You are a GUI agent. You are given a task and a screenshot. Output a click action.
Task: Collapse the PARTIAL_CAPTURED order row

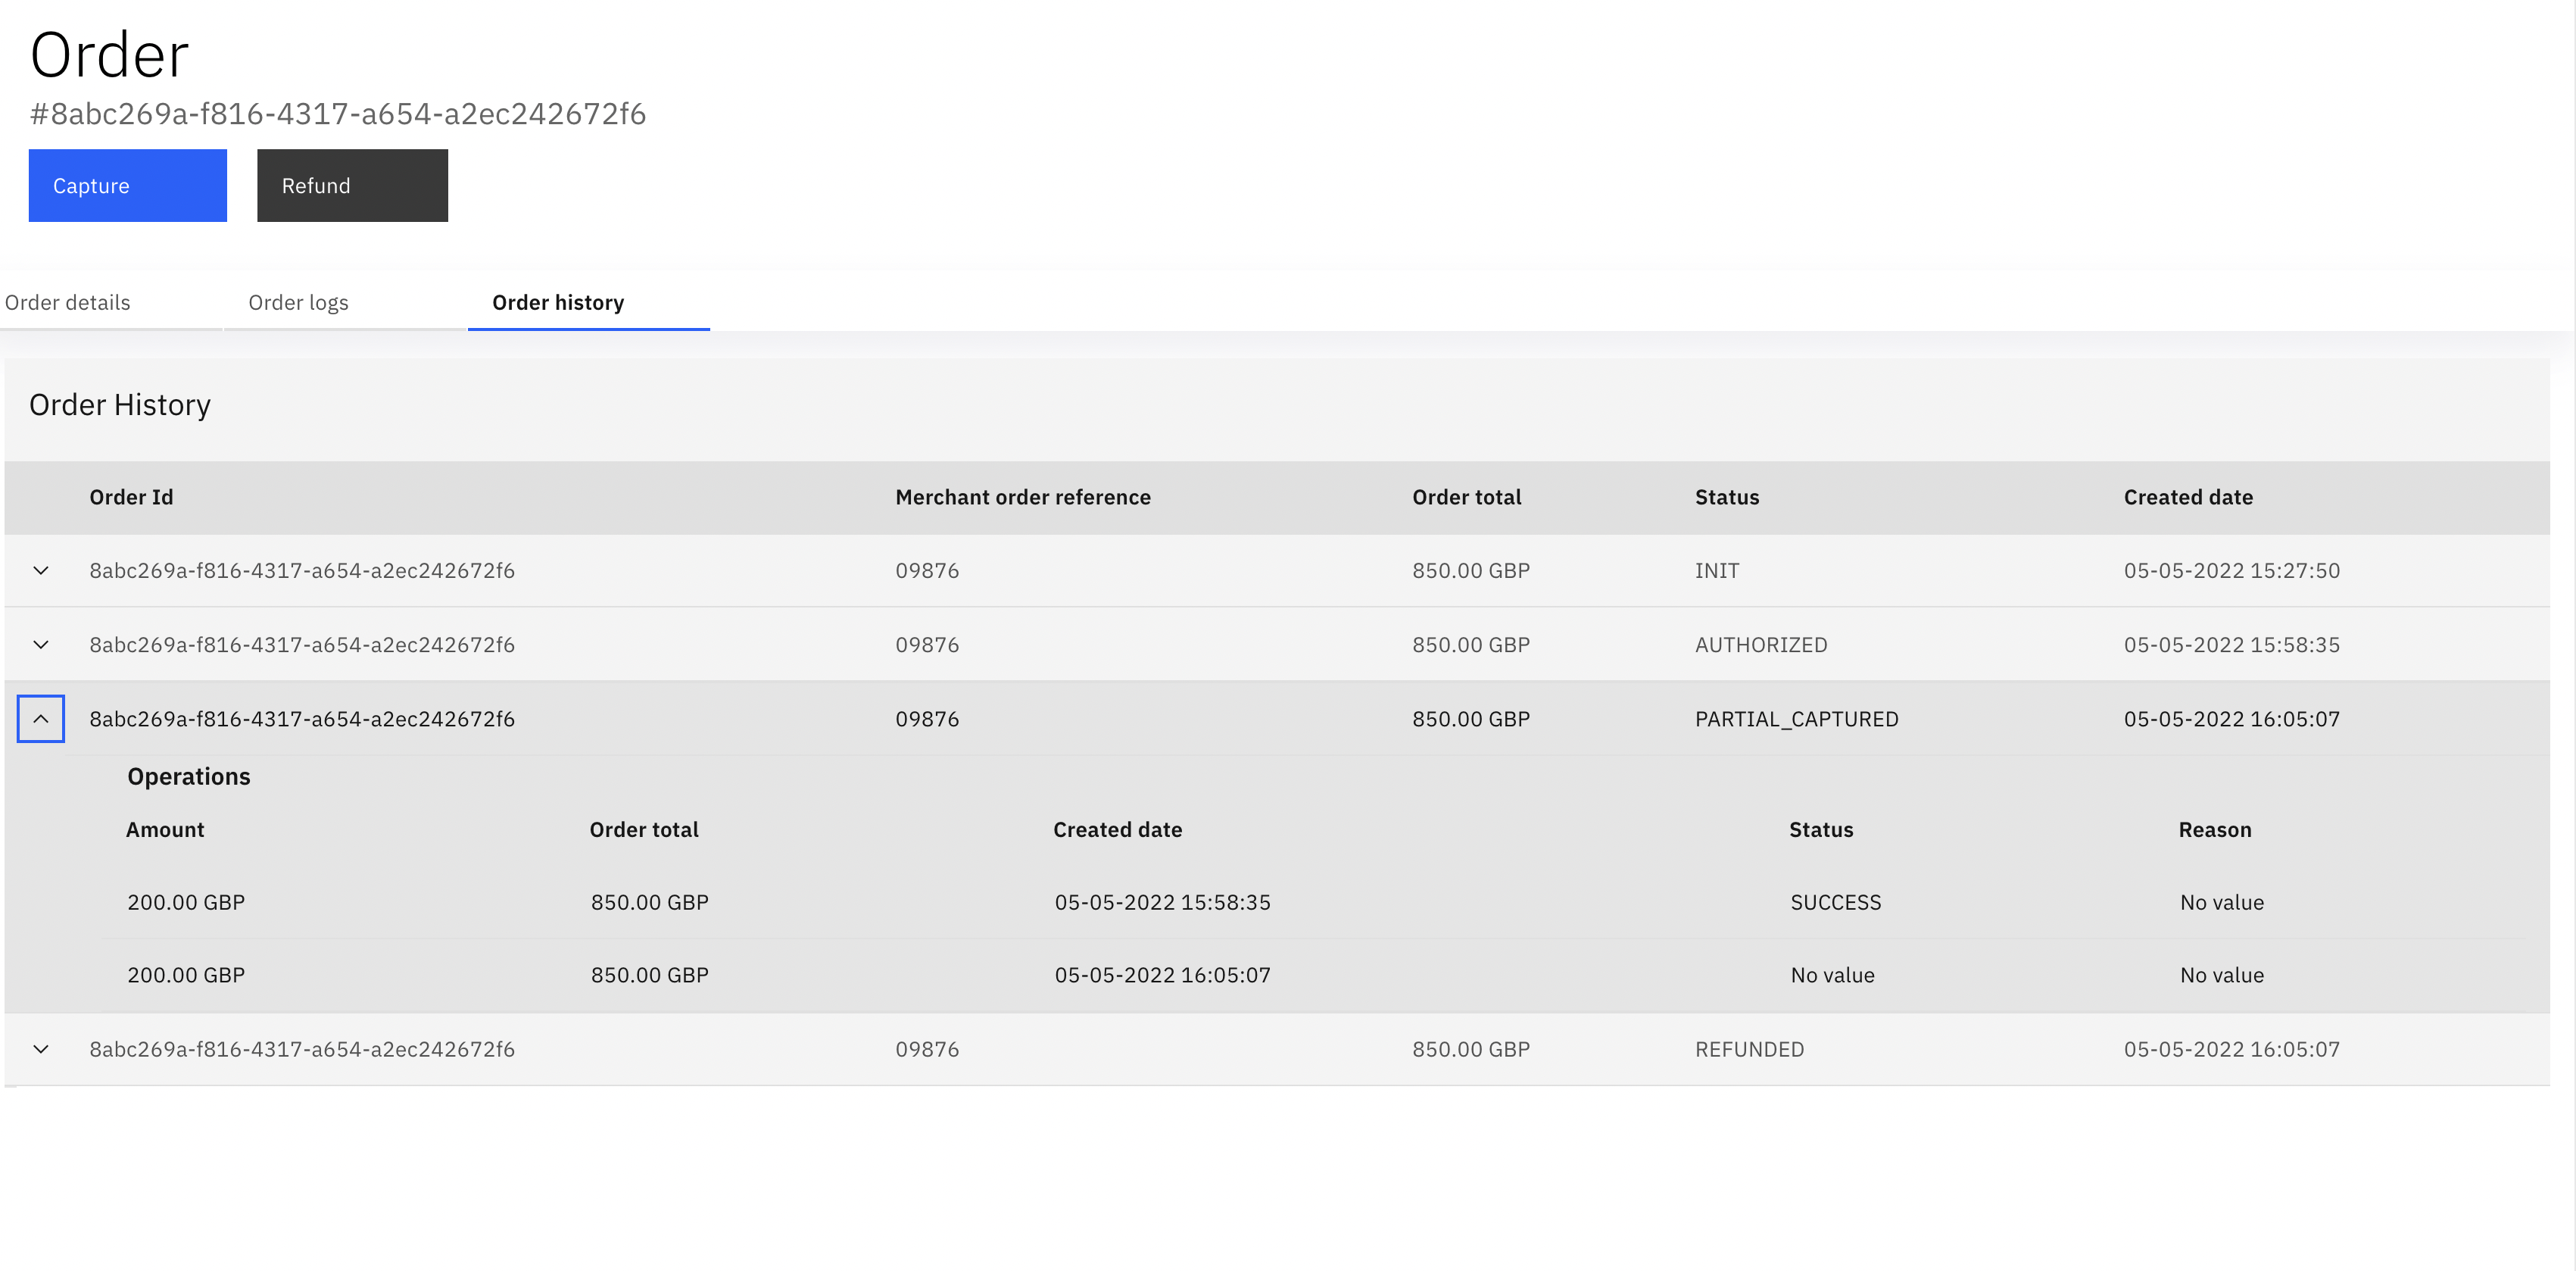pos(40,718)
